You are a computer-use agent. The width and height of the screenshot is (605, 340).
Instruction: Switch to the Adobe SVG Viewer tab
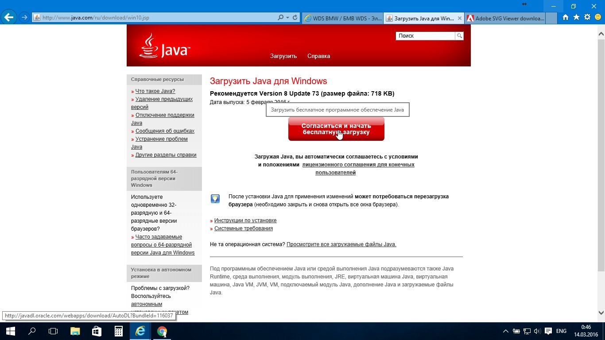pyautogui.click(x=505, y=18)
